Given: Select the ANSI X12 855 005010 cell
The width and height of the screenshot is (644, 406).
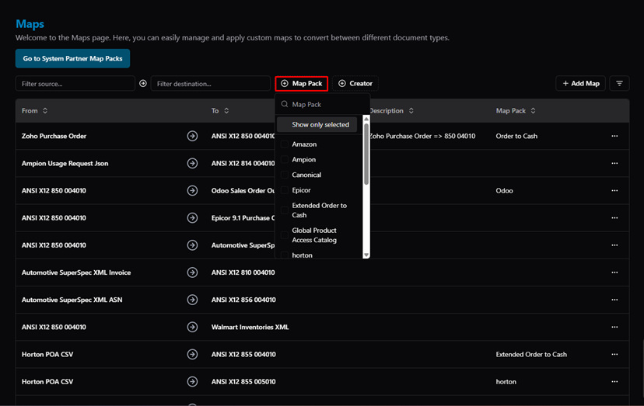Looking at the screenshot, I should pyautogui.click(x=243, y=381).
